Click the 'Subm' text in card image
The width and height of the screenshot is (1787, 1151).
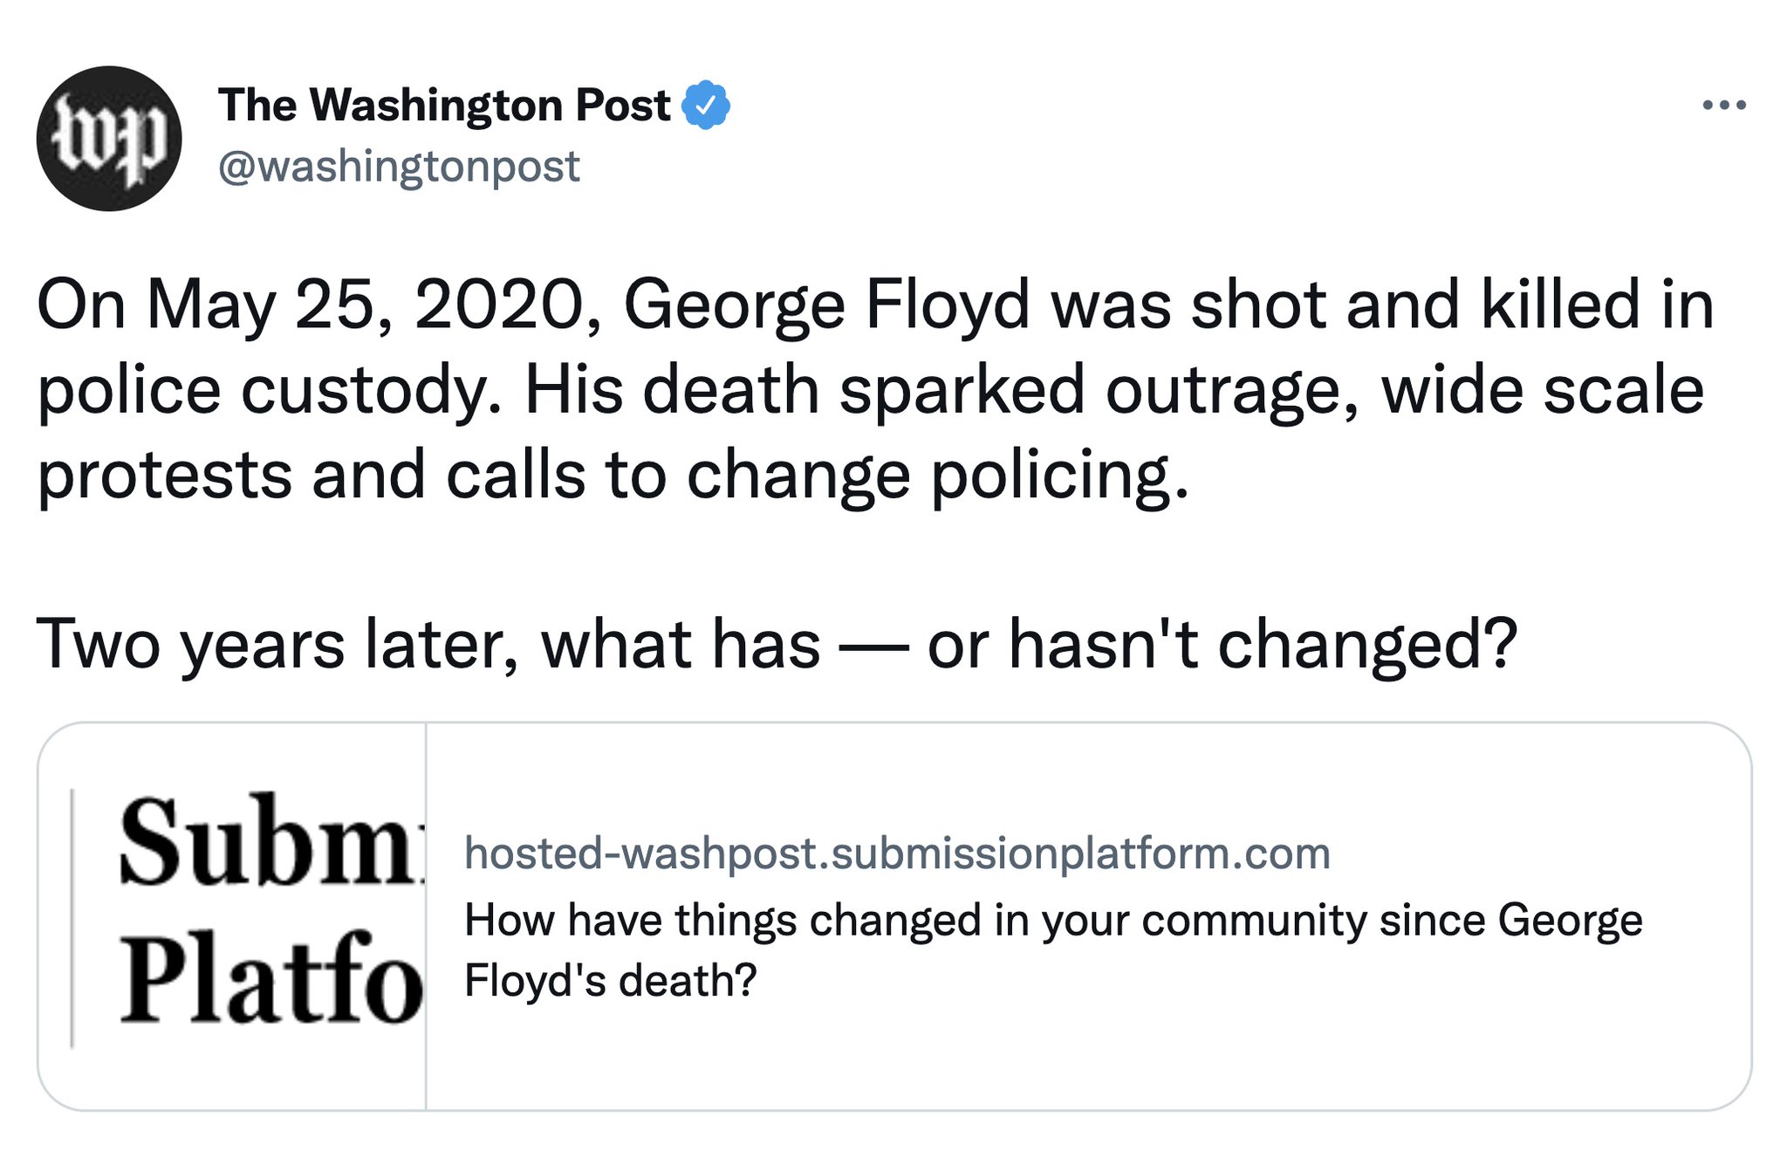[270, 839]
